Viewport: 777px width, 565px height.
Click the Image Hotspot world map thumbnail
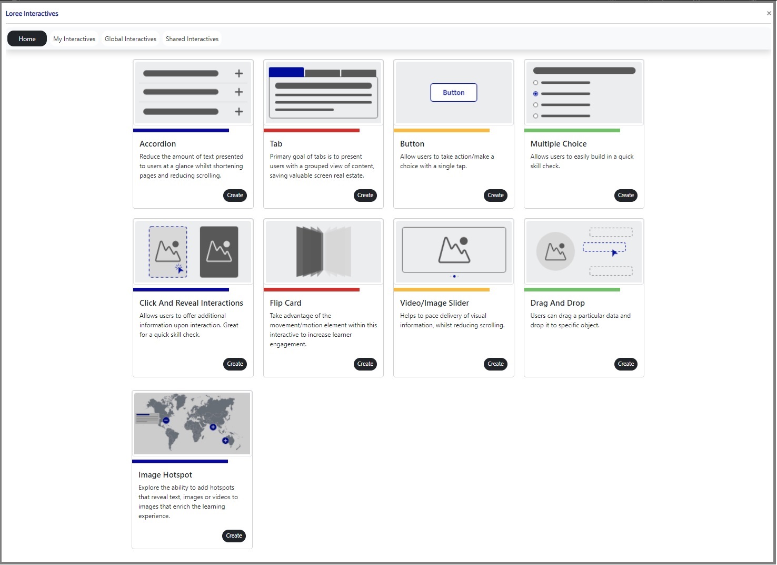pos(192,423)
